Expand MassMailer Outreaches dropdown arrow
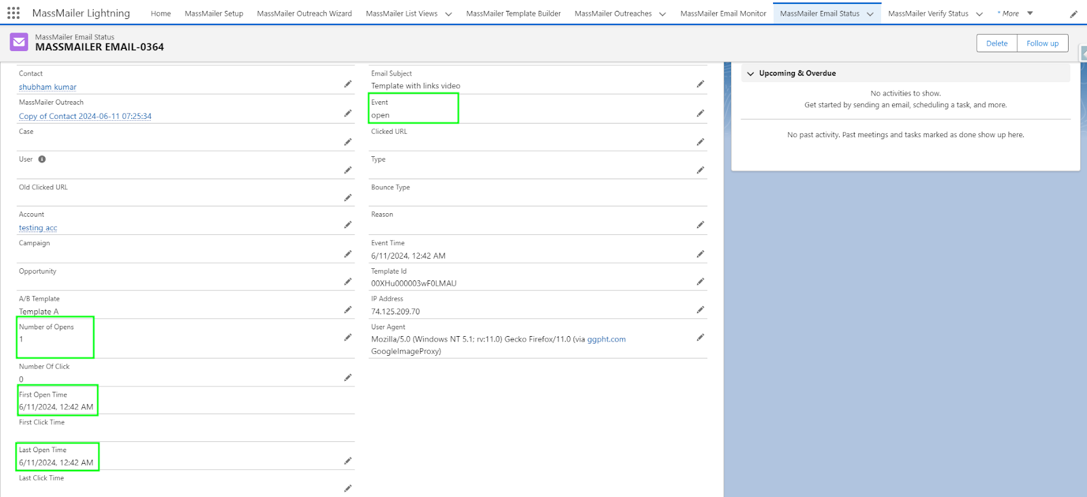The height and width of the screenshot is (497, 1087). click(662, 14)
